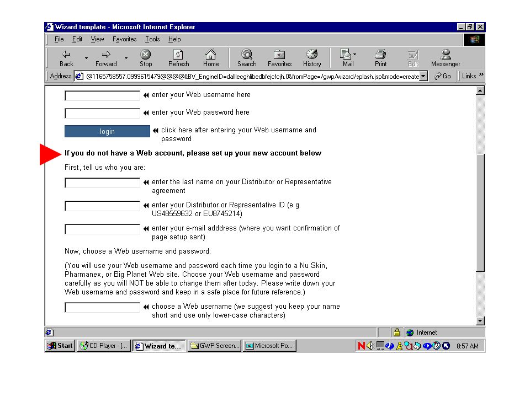Open the Favorites menu
530x397 pixels.
[x=124, y=39]
